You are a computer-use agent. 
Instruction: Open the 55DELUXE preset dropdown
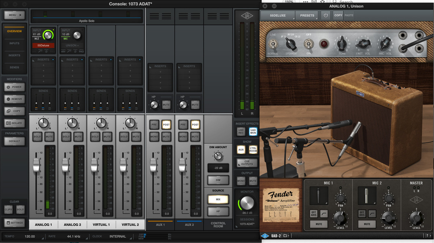point(277,15)
